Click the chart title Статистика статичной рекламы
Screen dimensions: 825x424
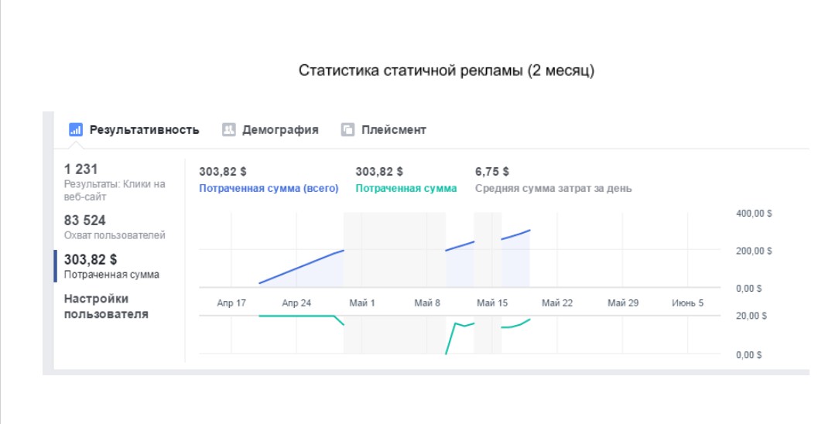point(447,71)
